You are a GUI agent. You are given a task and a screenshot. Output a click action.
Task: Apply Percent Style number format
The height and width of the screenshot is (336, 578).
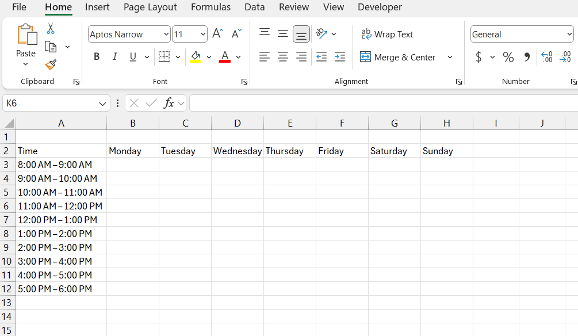coord(508,57)
